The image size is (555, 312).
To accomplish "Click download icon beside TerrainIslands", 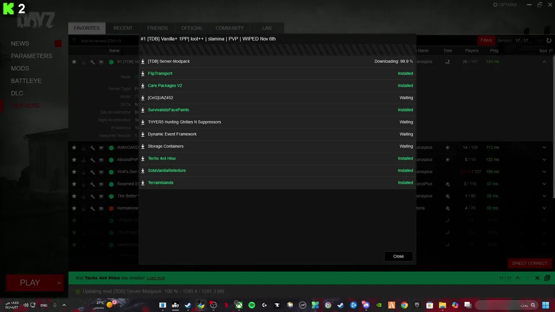I will coord(143,183).
